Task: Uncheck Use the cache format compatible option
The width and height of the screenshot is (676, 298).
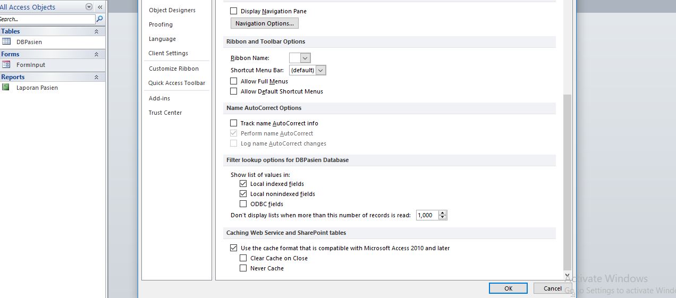Action: coord(234,248)
